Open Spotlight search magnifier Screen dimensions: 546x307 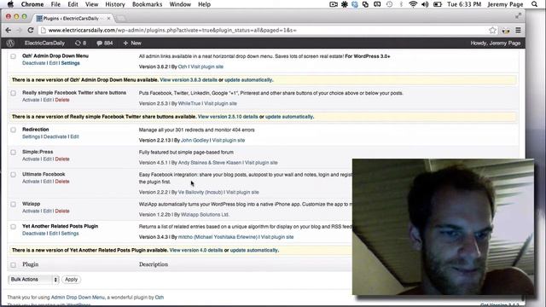click(535, 4)
